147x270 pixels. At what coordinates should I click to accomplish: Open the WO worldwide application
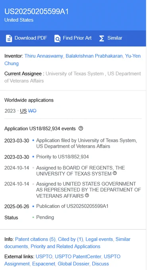[32, 111]
